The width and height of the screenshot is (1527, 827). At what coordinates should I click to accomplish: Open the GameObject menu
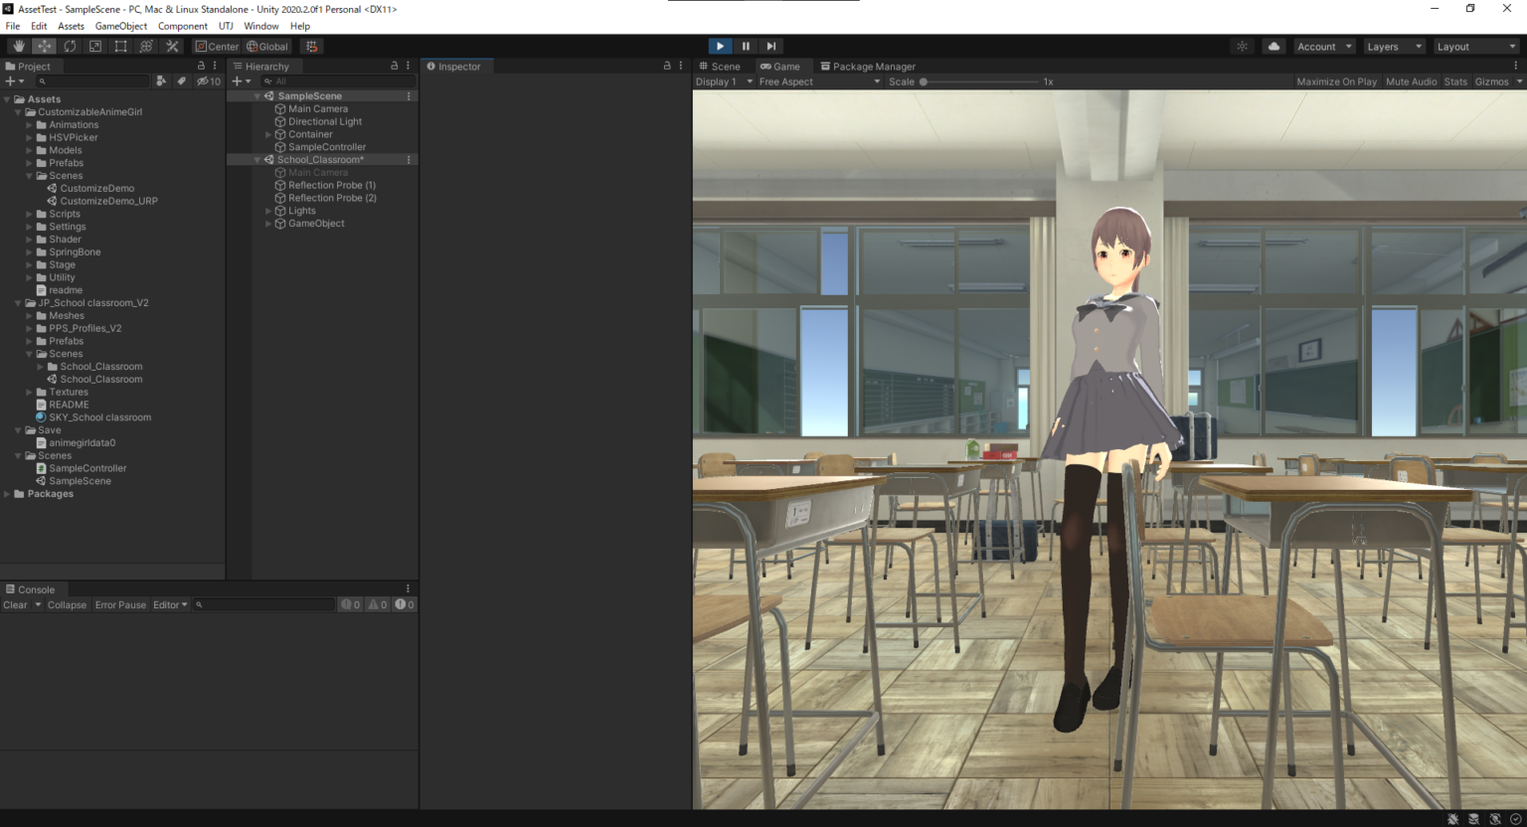click(x=120, y=26)
